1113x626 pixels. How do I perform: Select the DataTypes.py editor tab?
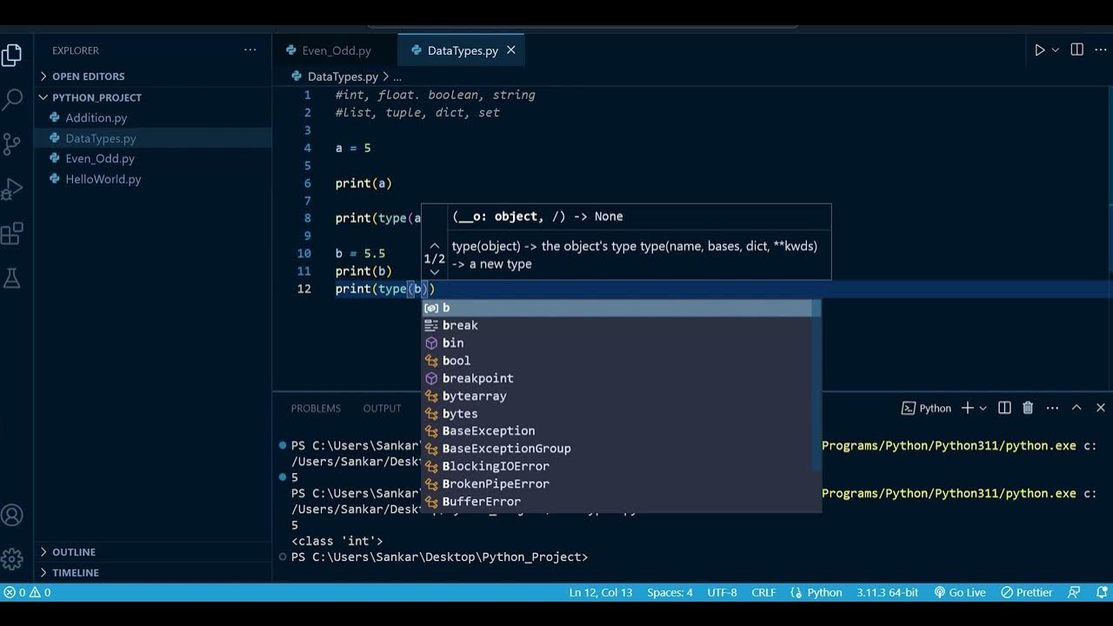coord(461,50)
